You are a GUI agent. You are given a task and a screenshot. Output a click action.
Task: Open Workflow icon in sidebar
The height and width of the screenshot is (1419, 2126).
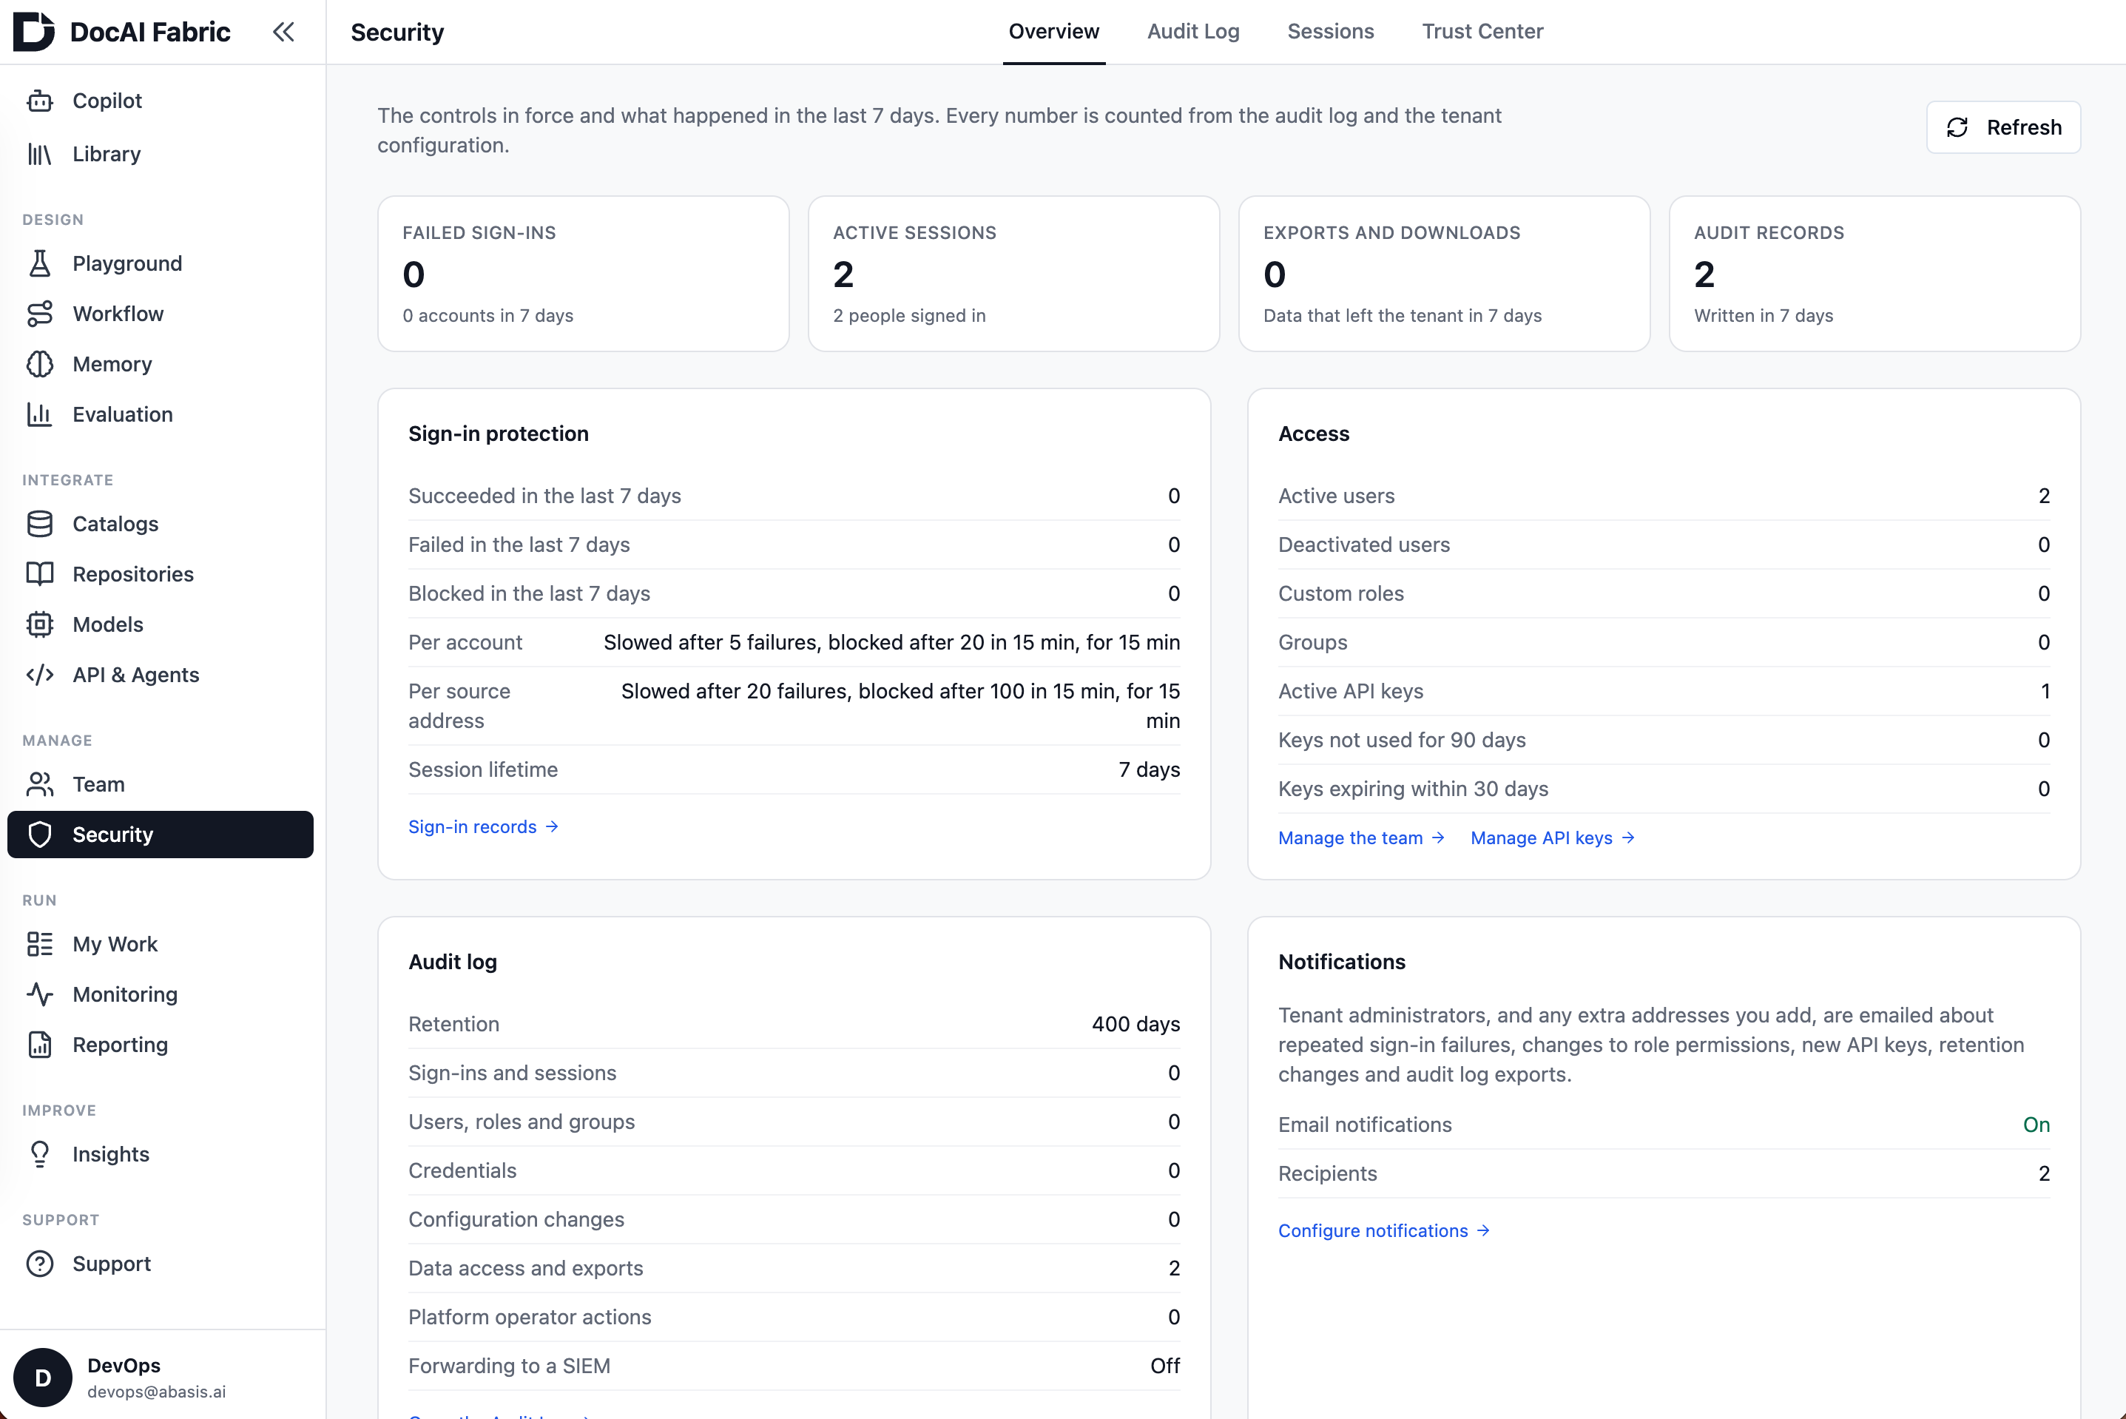[40, 314]
